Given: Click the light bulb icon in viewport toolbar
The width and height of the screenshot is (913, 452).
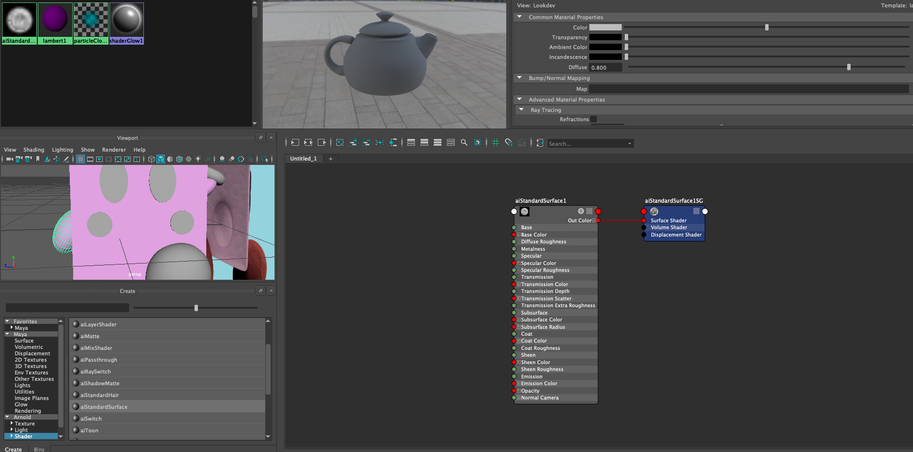Looking at the screenshot, I should point(198,159).
